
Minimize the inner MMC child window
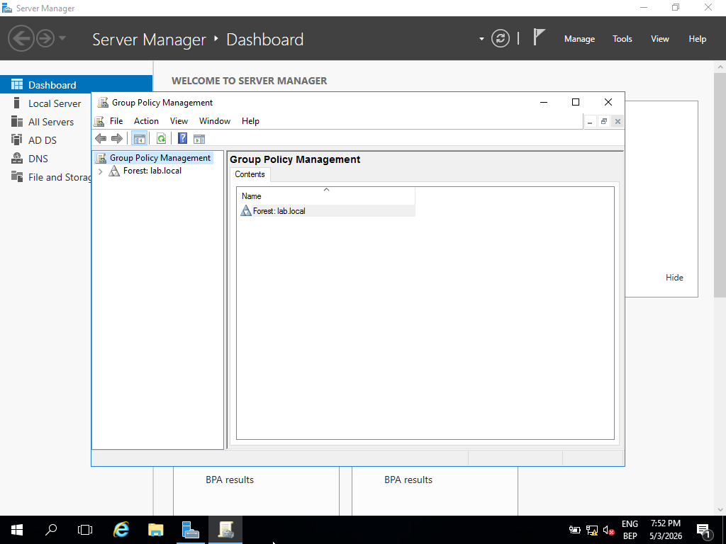(x=590, y=122)
